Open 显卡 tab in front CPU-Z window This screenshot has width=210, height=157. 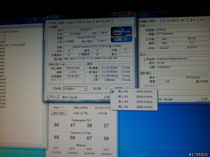[x=98, y=22]
